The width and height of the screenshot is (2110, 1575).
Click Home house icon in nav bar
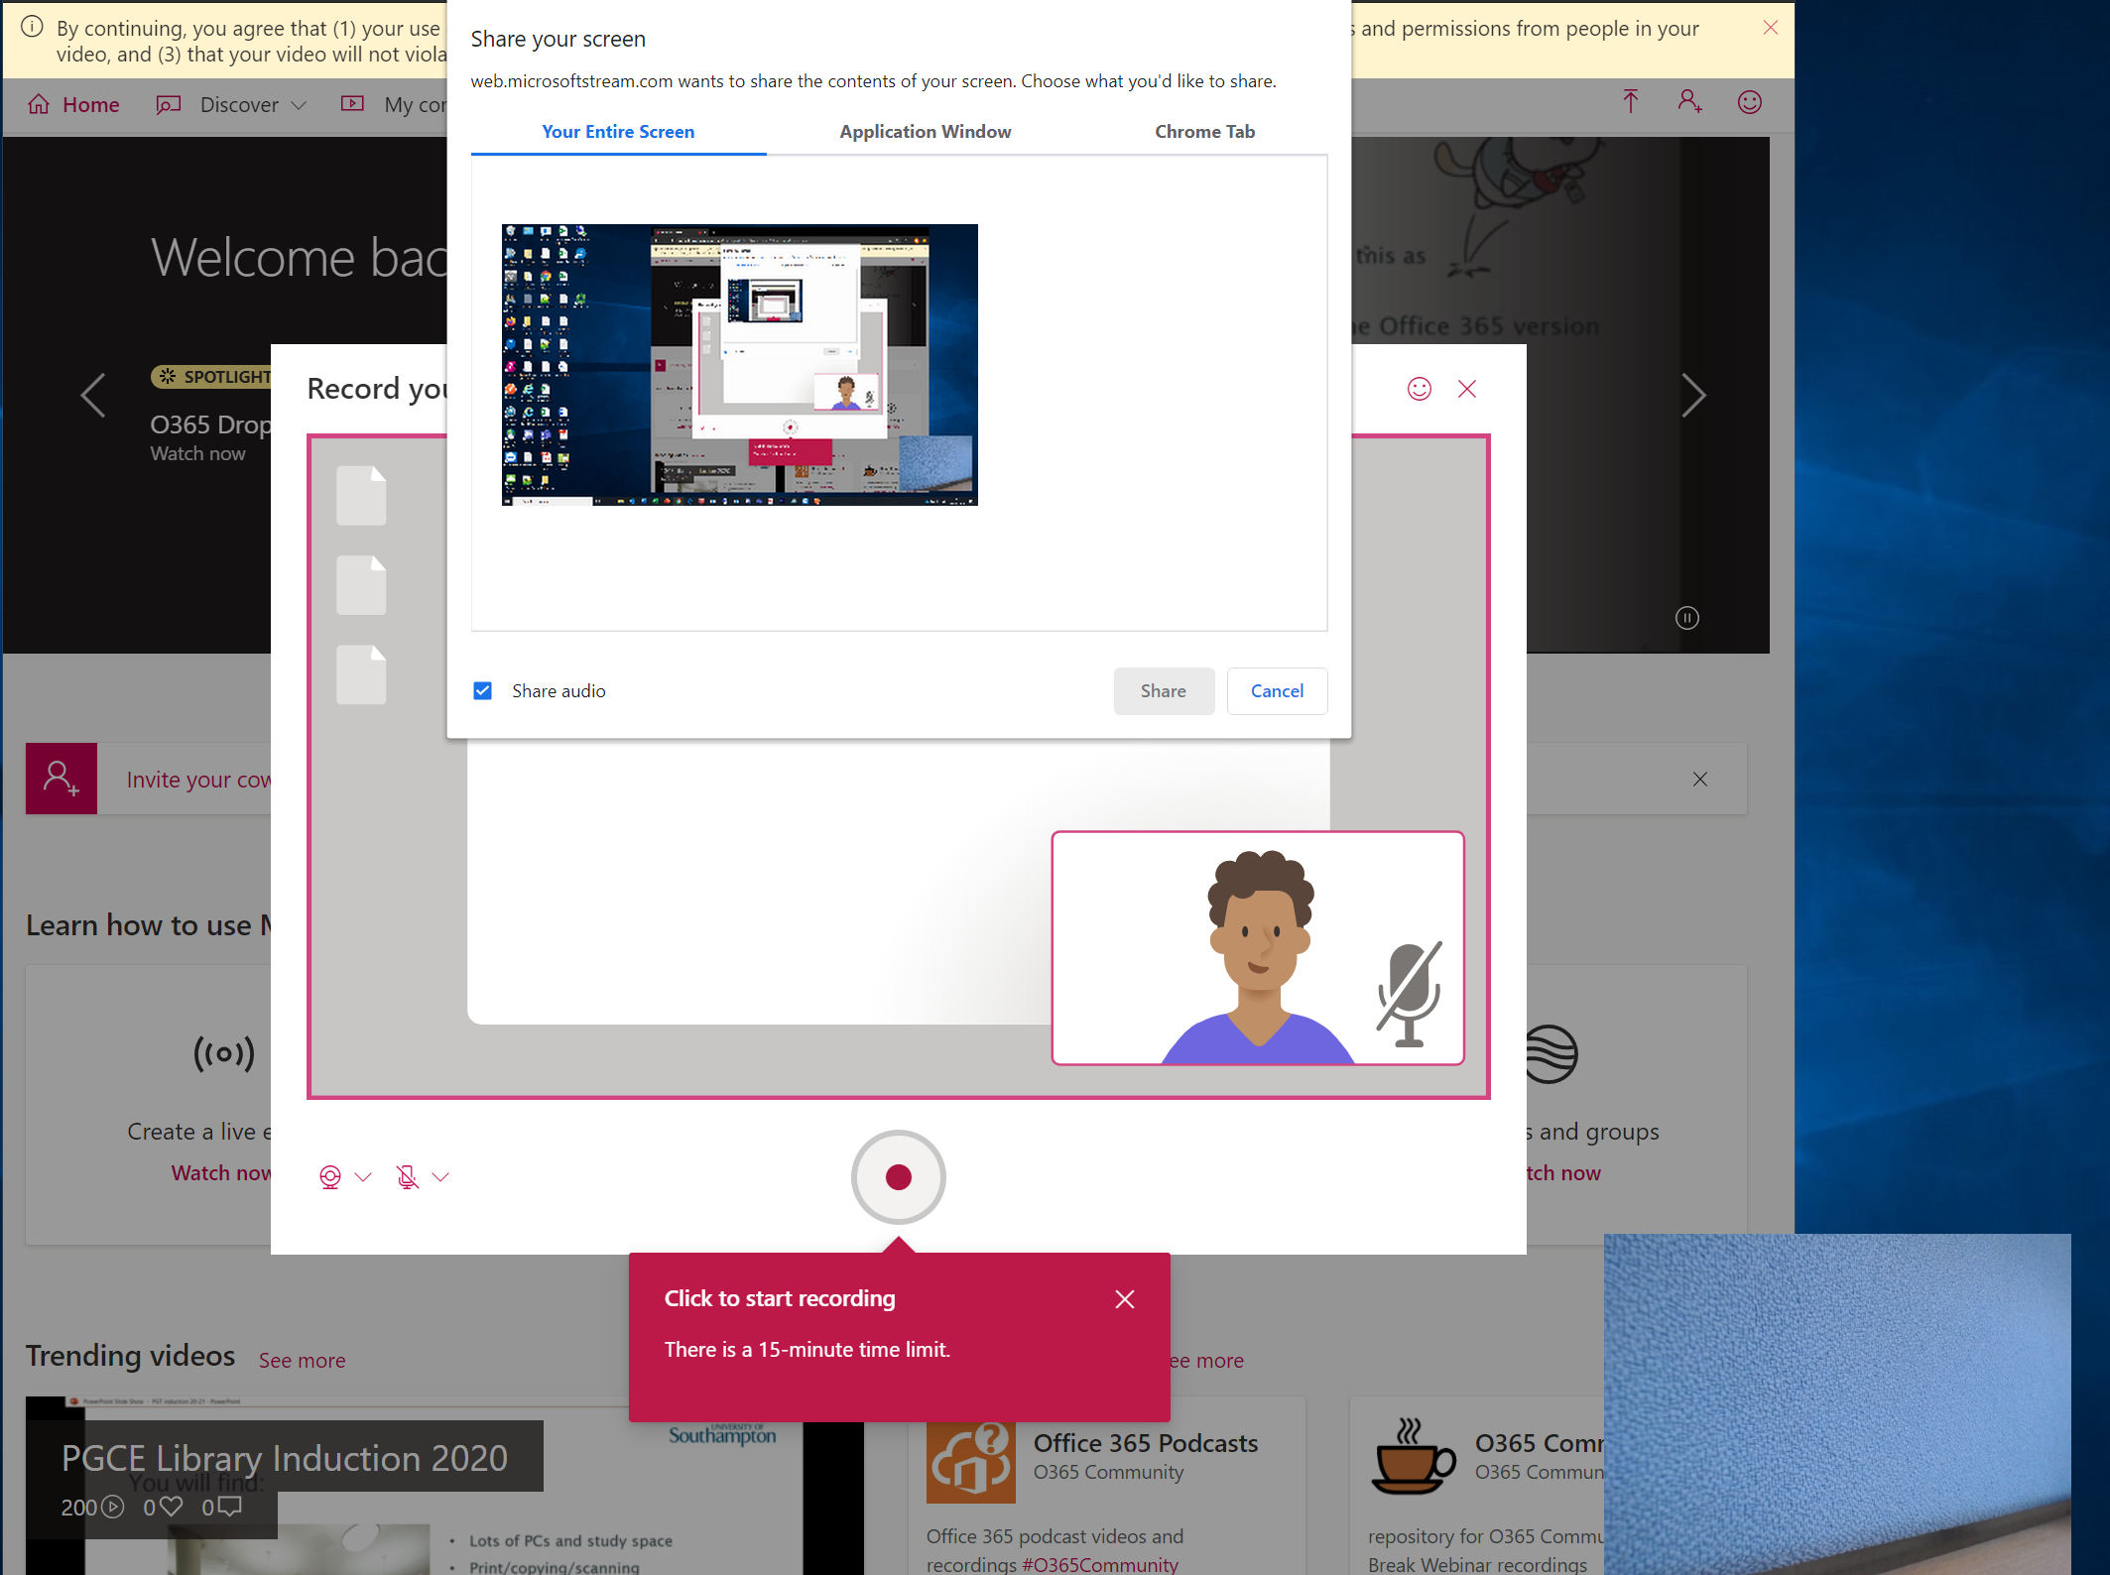(x=39, y=104)
